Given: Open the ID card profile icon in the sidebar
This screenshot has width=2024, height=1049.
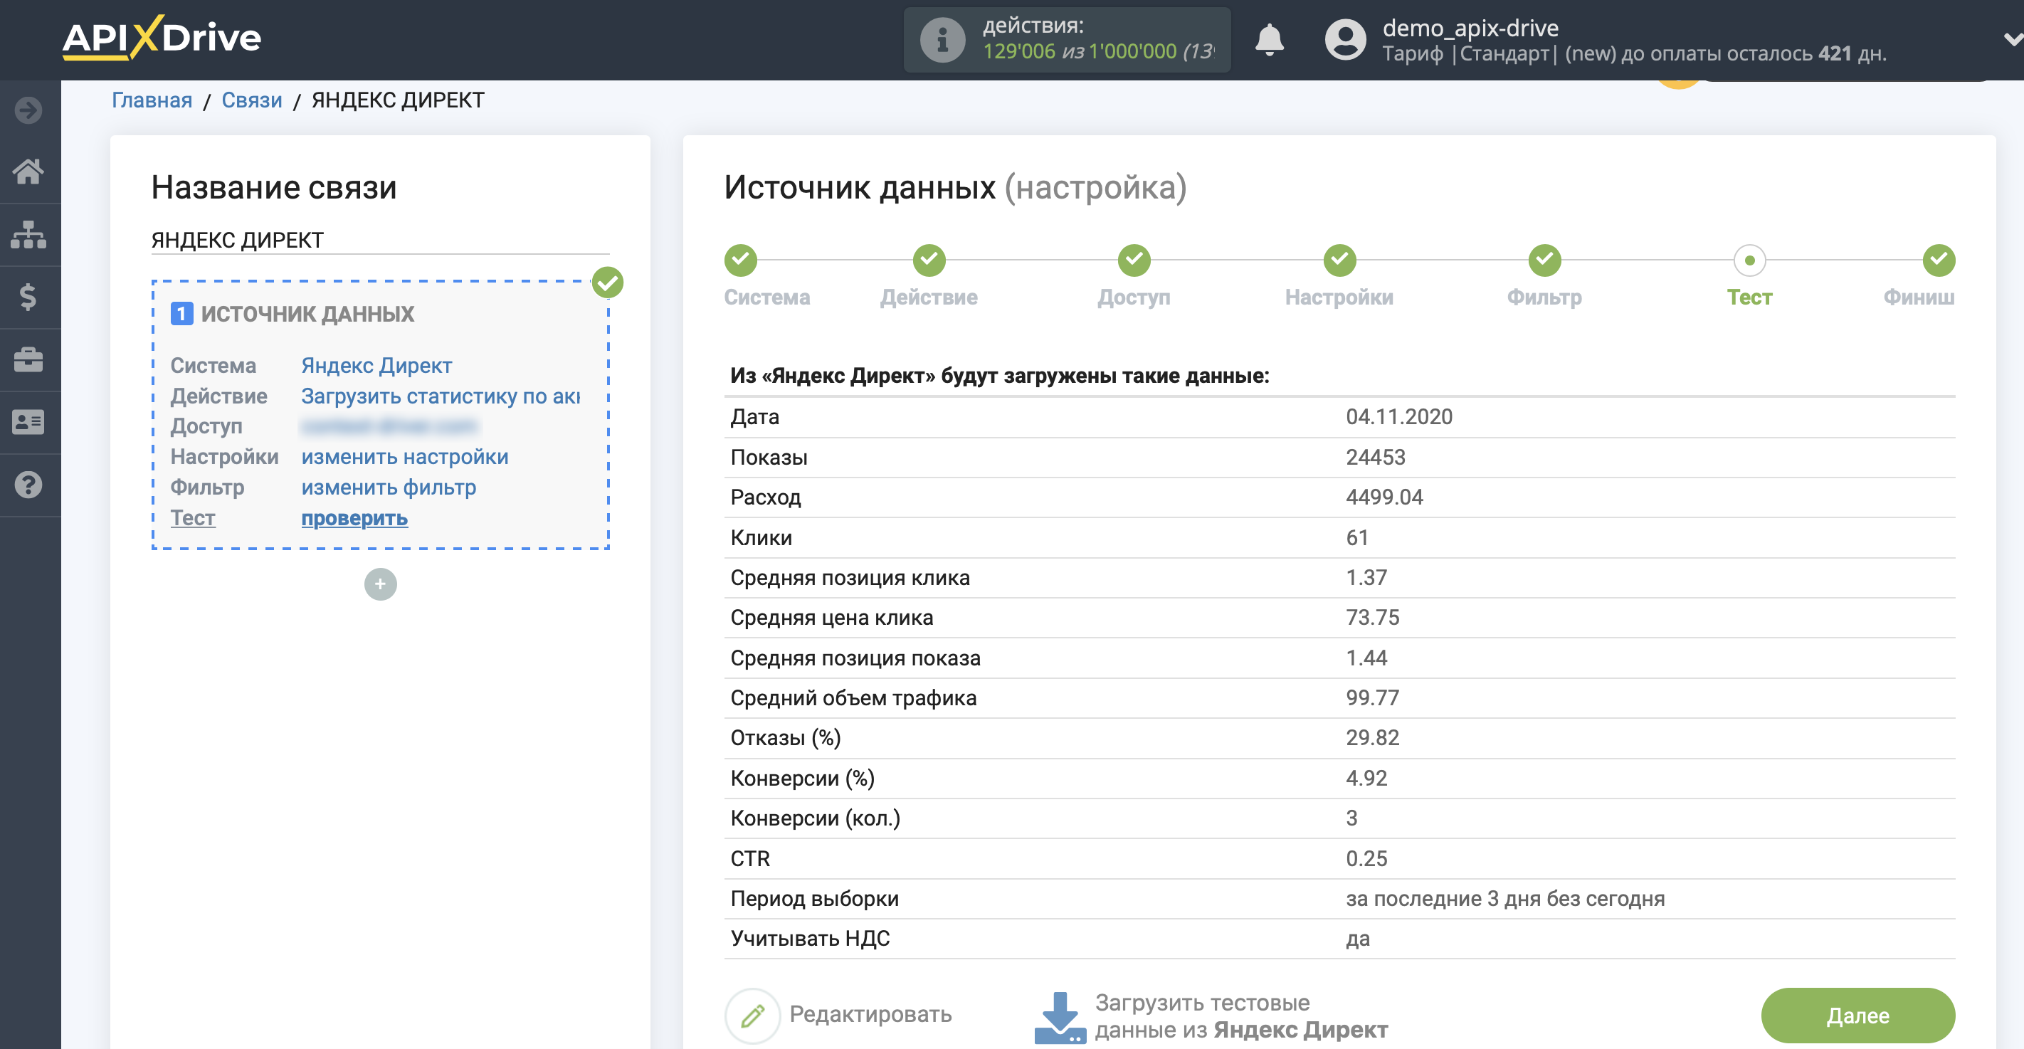Looking at the screenshot, I should [28, 422].
